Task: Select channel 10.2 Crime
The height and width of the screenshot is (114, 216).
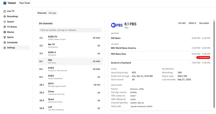Action: click(70, 93)
